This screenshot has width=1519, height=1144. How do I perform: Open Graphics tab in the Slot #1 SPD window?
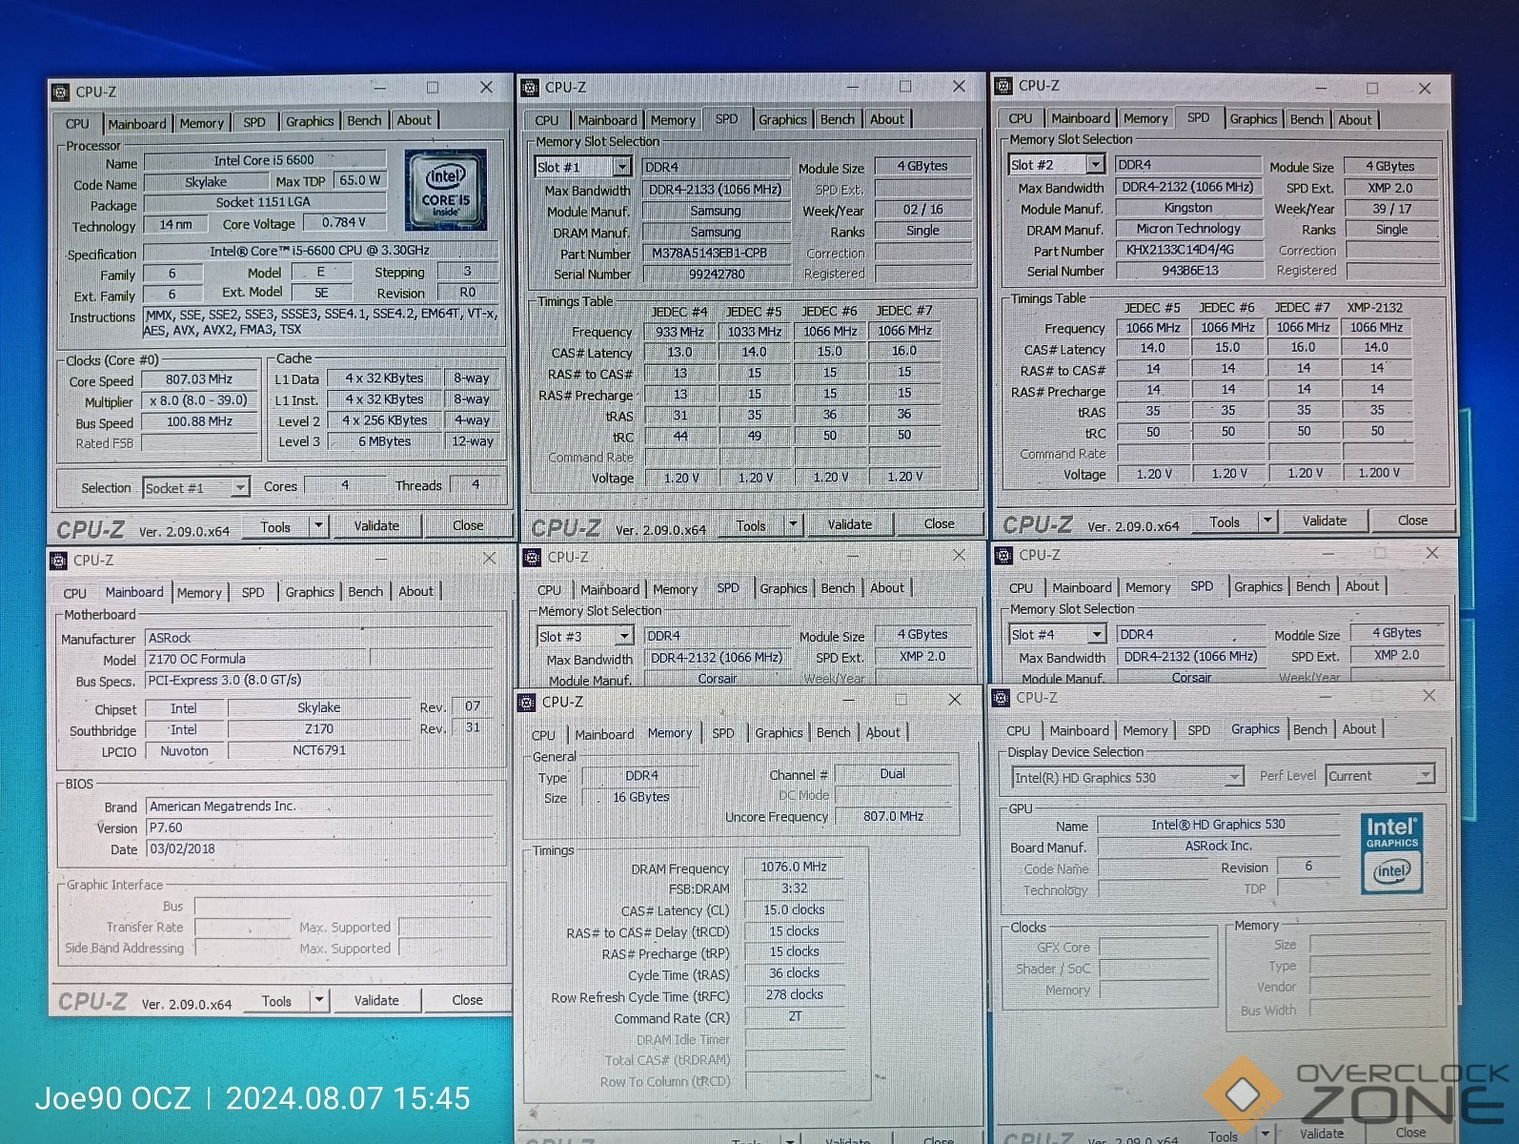click(782, 119)
